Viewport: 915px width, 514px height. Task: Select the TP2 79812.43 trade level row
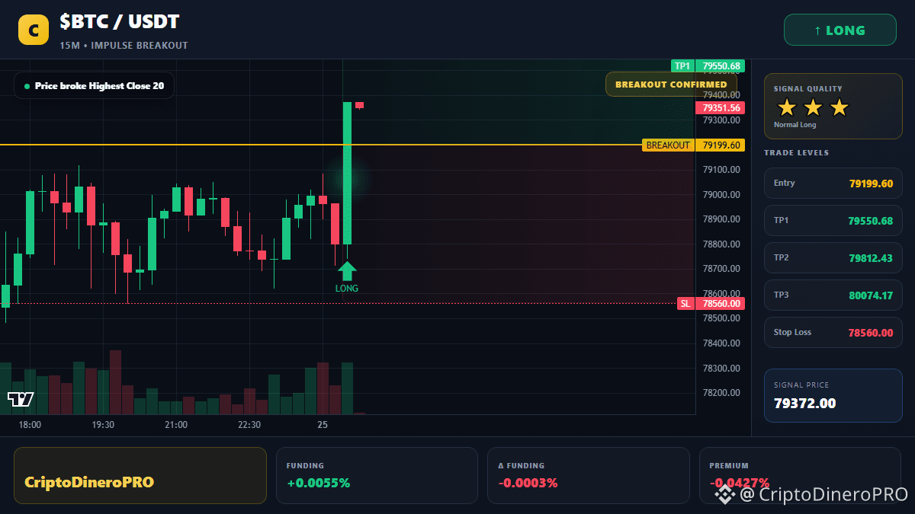click(833, 257)
